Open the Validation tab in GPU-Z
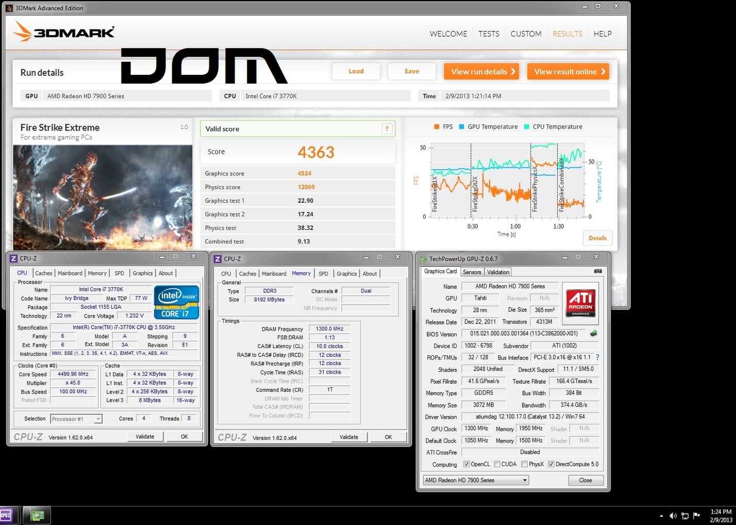The height and width of the screenshot is (525, 736). click(x=498, y=272)
